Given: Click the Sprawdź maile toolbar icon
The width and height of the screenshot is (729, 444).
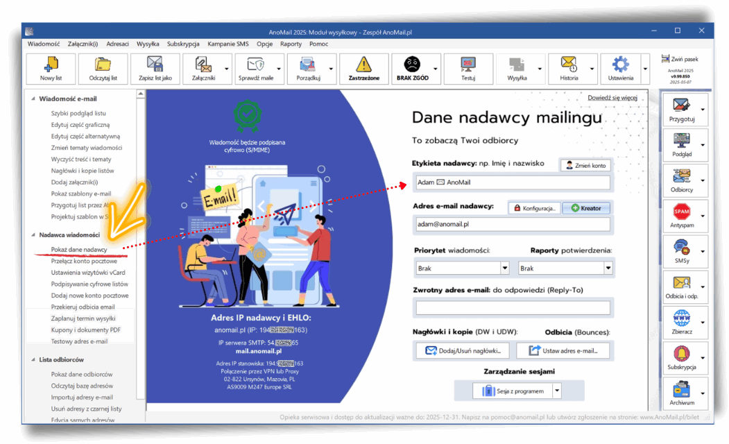Looking at the screenshot, I should click(256, 69).
